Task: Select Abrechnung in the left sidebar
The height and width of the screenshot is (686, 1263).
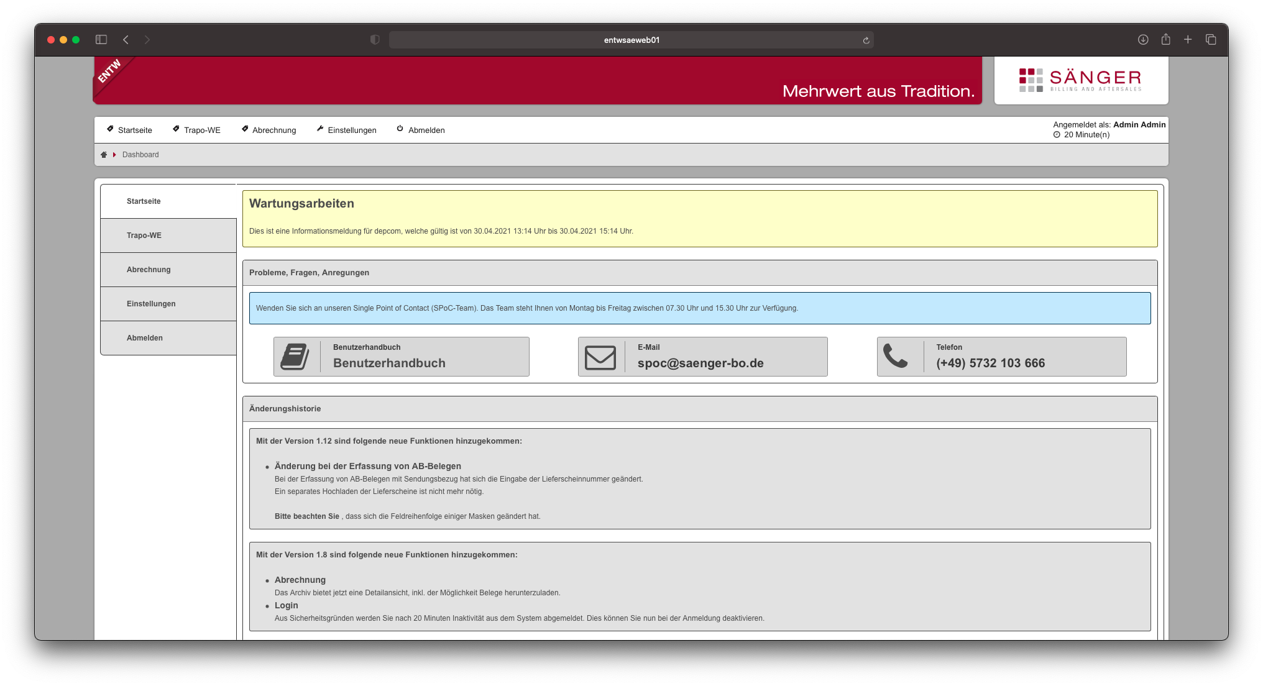Action: pos(168,270)
